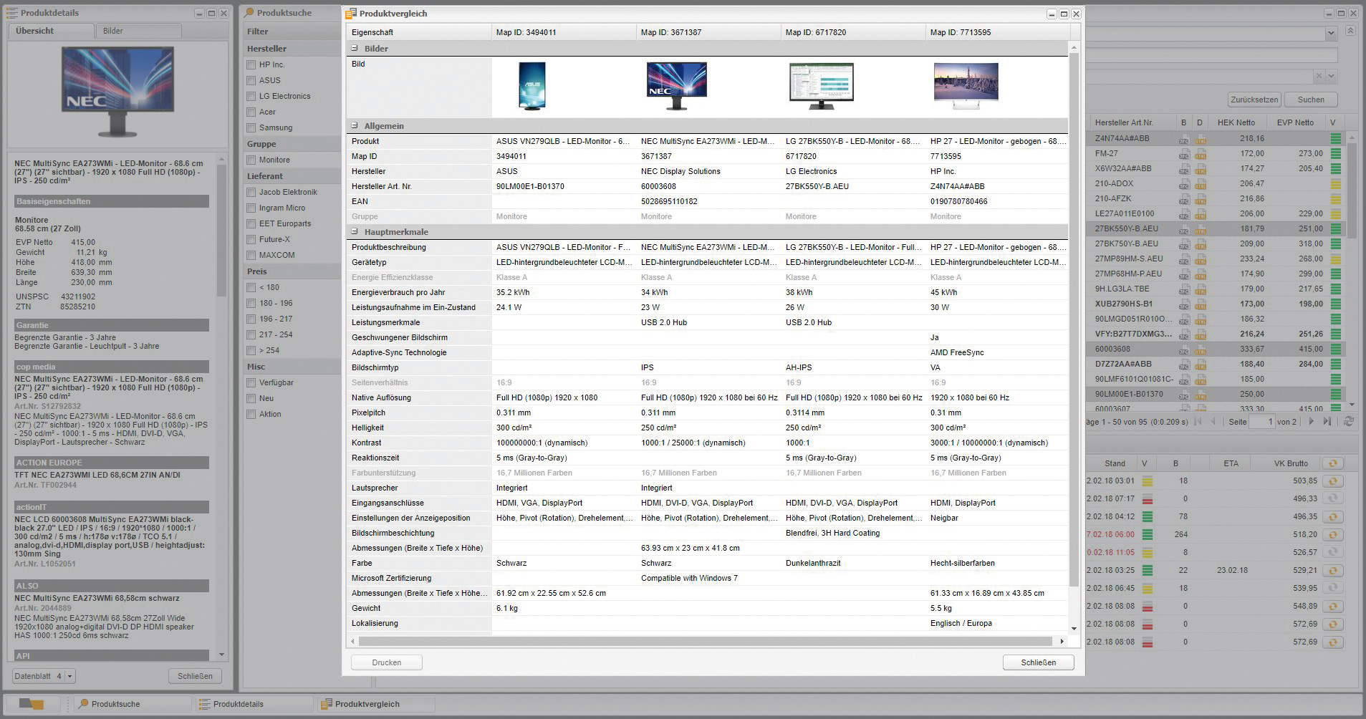This screenshot has height=719, width=1366.
Task: Check the price range 180 - 196
Action: (x=251, y=303)
